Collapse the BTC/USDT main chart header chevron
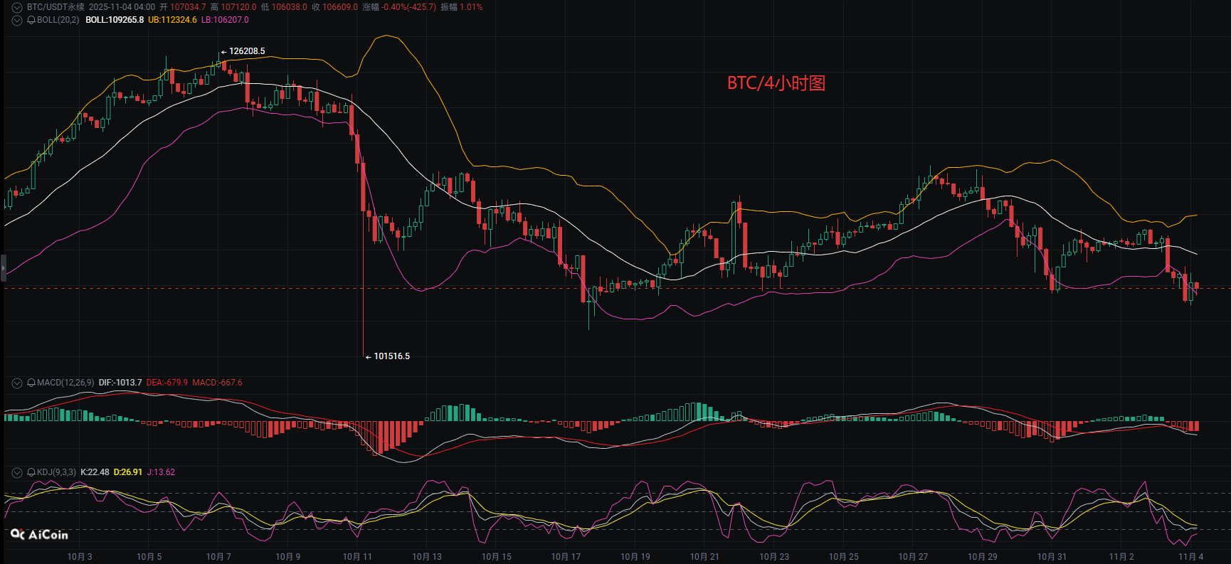This screenshot has height=564, width=1231. click(x=16, y=7)
